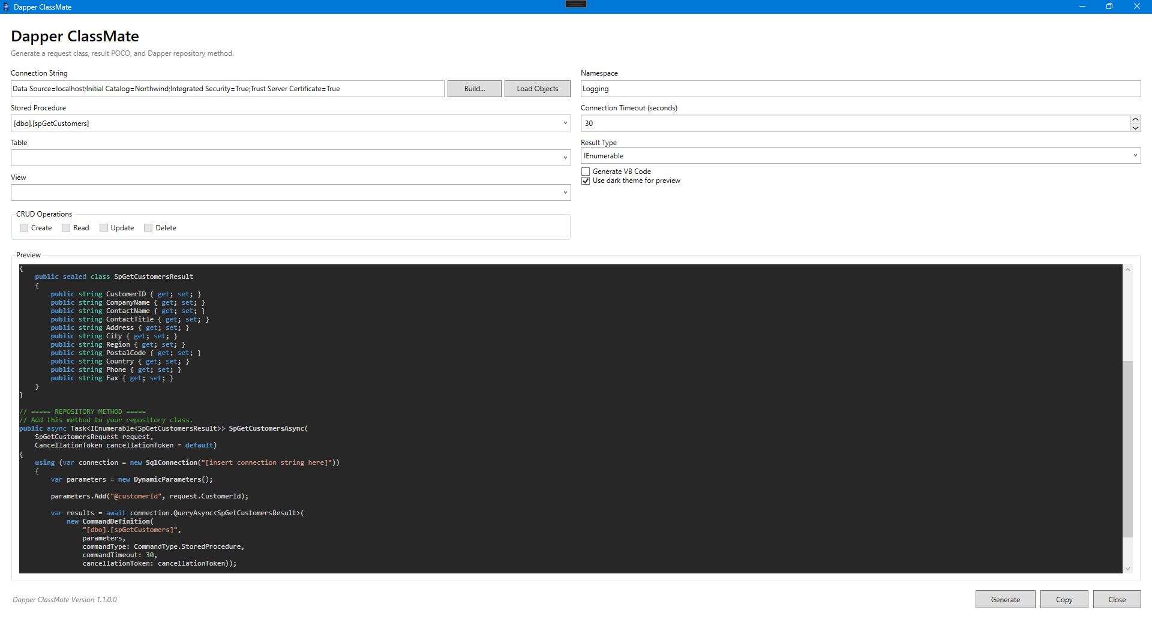Focus the Connection String input field
Screen dimensions: 1152x619
[227, 89]
